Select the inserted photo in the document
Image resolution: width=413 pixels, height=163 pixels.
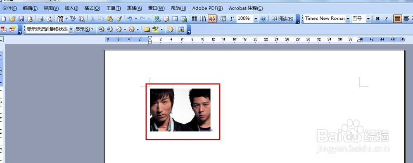[x=180, y=110]
